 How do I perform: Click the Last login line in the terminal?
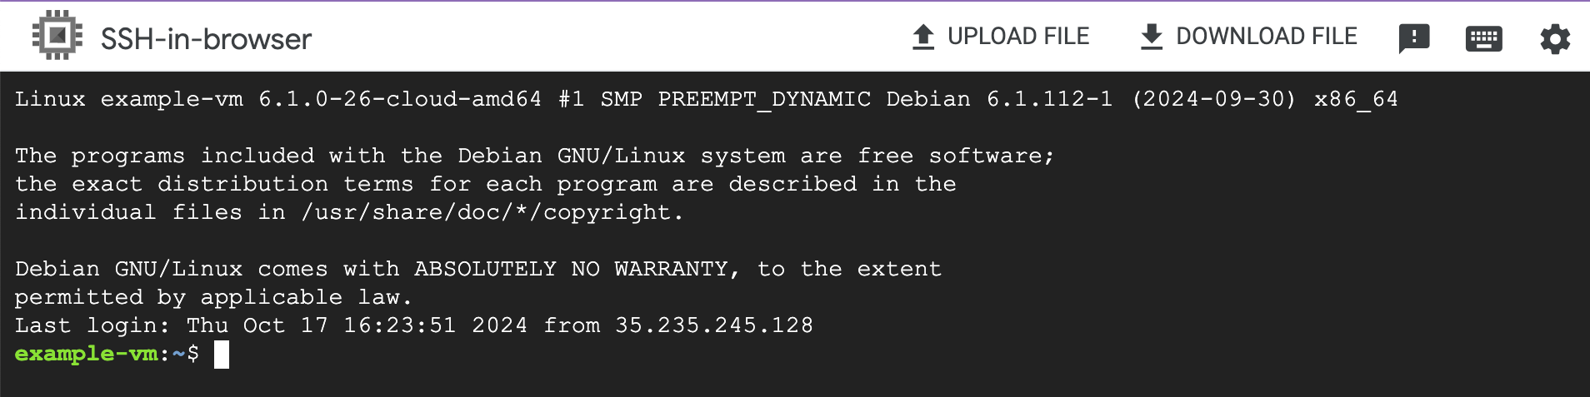coord(414,325)
